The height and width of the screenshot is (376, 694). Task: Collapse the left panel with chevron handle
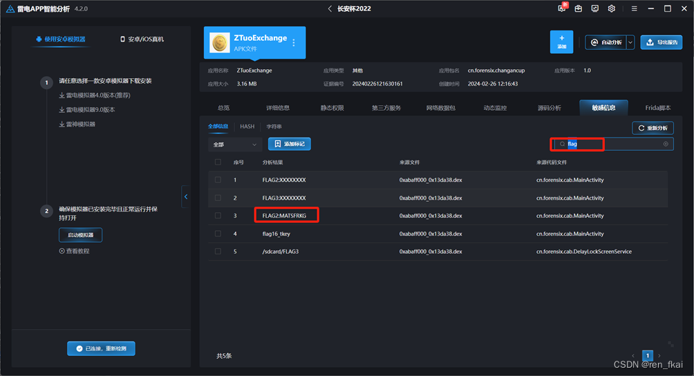pyautogui.click(x=185, y=197)
